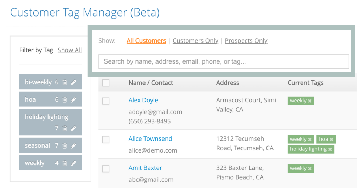Screen dimensions: 360x188
Task: Select the Alex Doyle row checkbox
Action: 106,101
